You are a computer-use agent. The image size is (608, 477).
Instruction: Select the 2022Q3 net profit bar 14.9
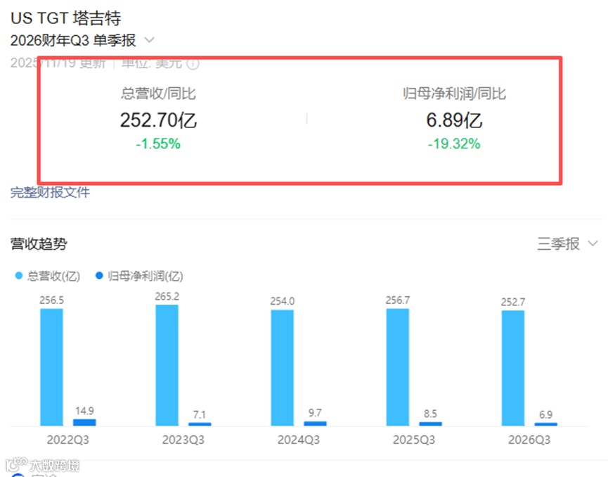84,422
